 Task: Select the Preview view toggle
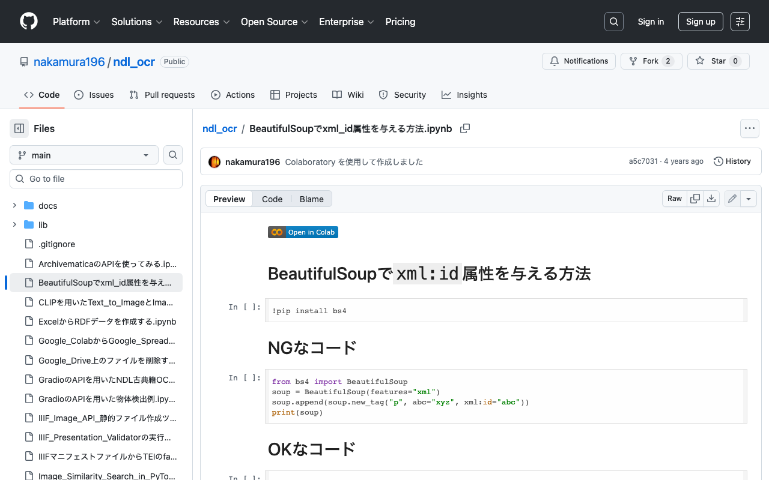[229, 199]
